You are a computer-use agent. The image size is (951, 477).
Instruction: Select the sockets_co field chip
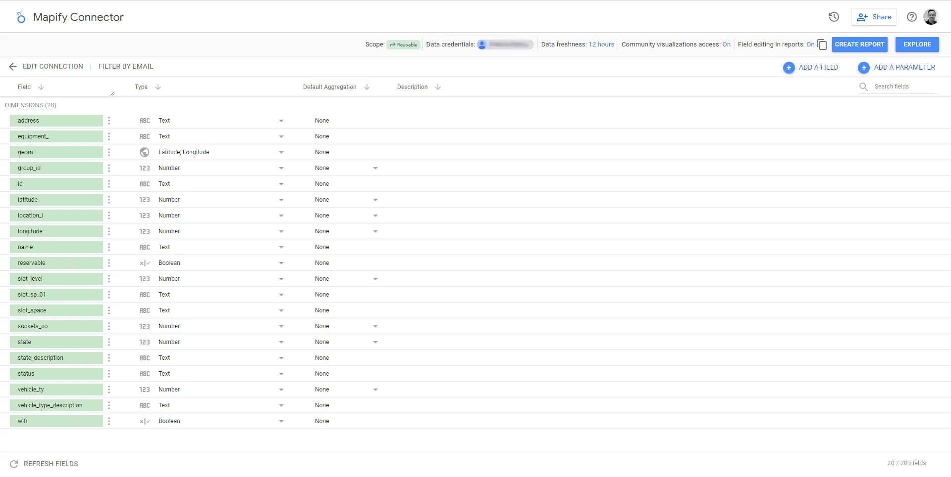[56, 326]
